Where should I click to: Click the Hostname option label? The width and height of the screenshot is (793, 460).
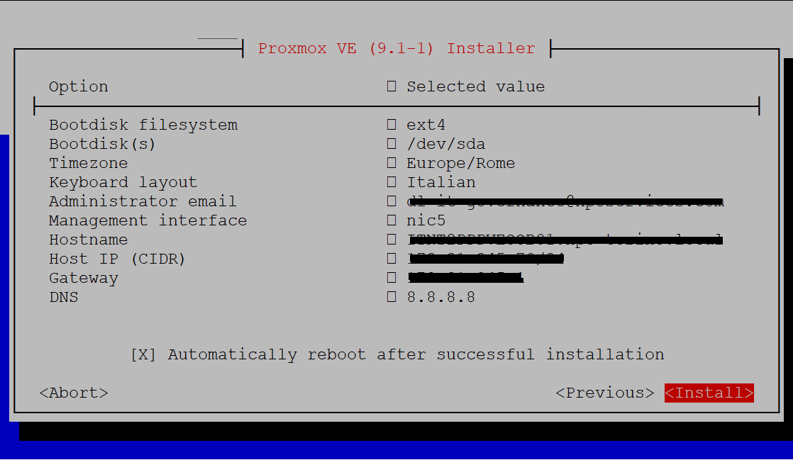pos(88,240)
